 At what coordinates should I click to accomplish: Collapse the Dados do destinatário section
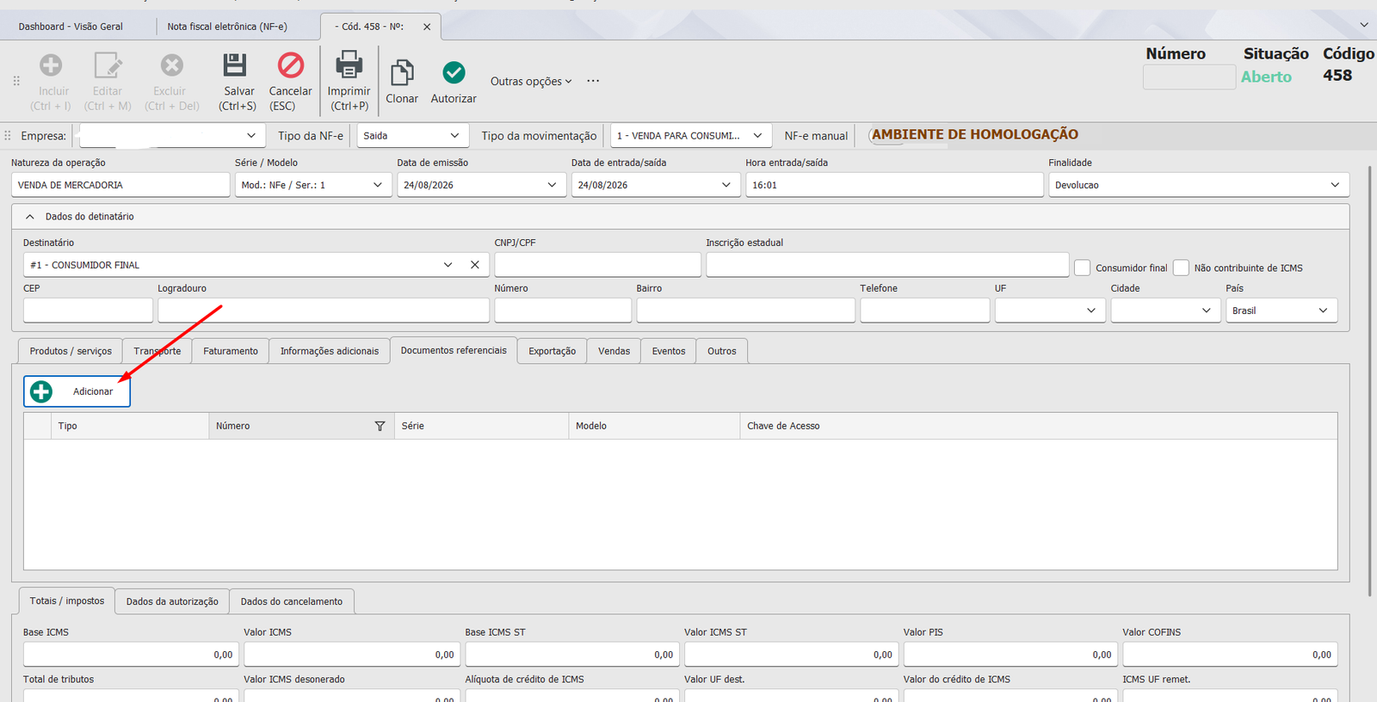[x=30, y=217]
